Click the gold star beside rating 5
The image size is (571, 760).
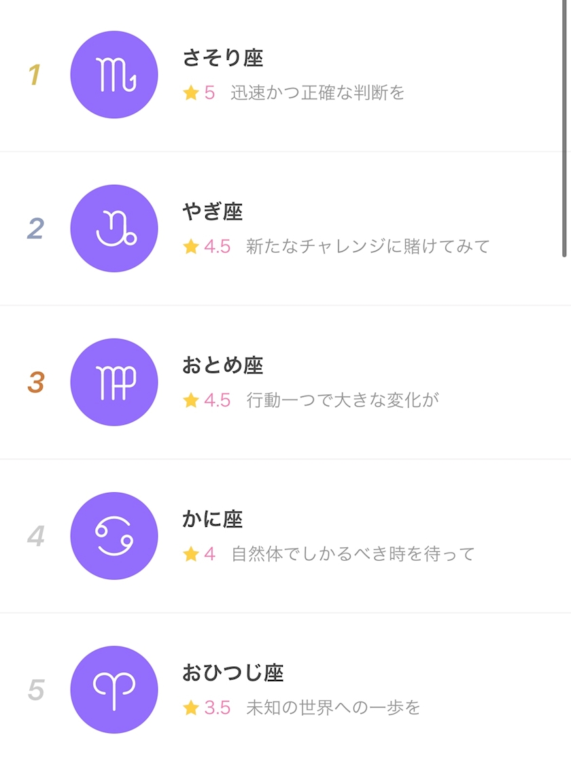pyautogui.click(x=191, y=93)
